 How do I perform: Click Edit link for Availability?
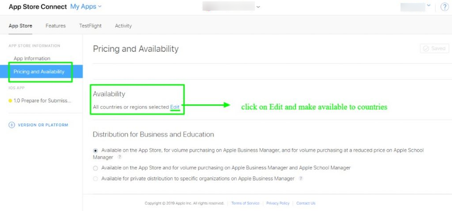[x=175, y=107]
